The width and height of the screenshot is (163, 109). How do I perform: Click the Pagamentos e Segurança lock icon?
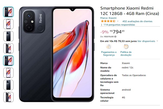pos(109,47)
